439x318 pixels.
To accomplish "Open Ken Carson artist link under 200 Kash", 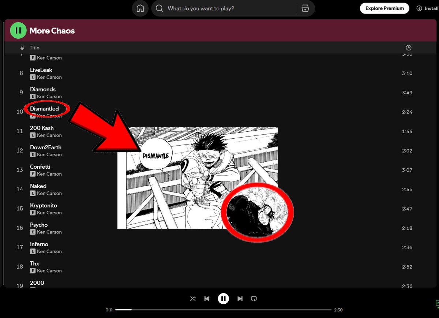I will 49,135.
